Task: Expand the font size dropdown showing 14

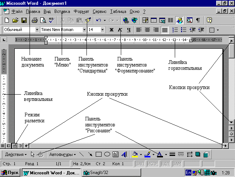Action: tap(102, 30)
